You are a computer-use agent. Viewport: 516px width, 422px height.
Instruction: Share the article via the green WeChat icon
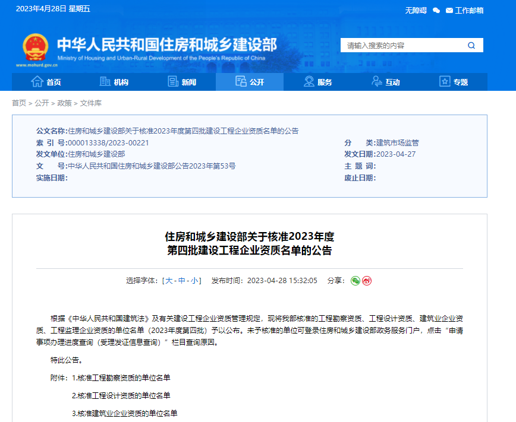[x=355, y=281]
